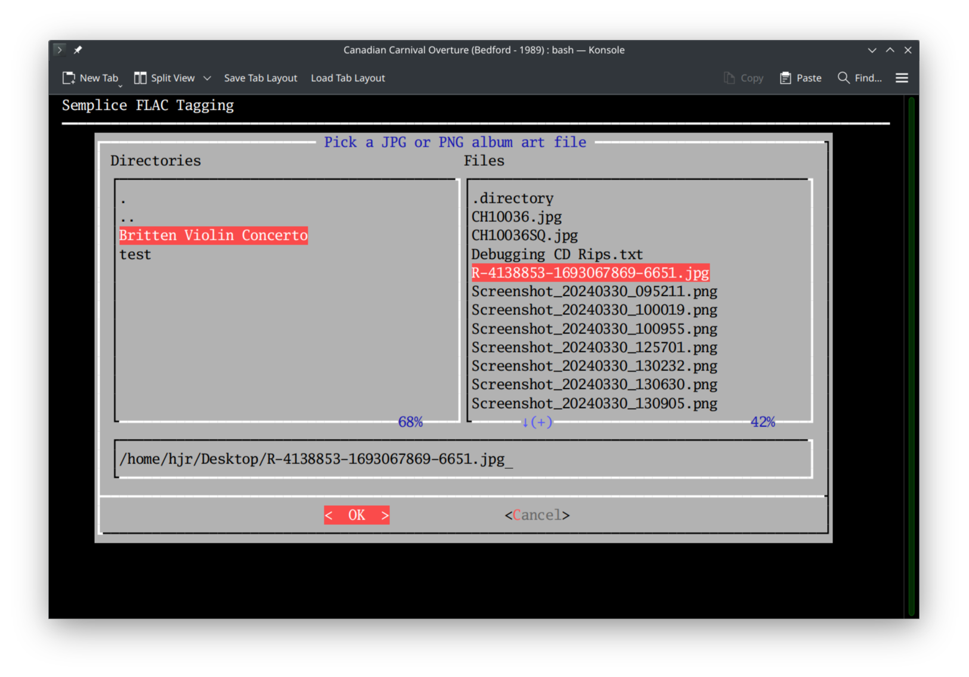
Task: Select the Britten Violin Concerto directory
Action: pos(213,235)
